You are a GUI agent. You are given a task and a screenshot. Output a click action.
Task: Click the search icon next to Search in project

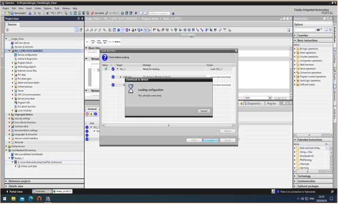(173, 14)
